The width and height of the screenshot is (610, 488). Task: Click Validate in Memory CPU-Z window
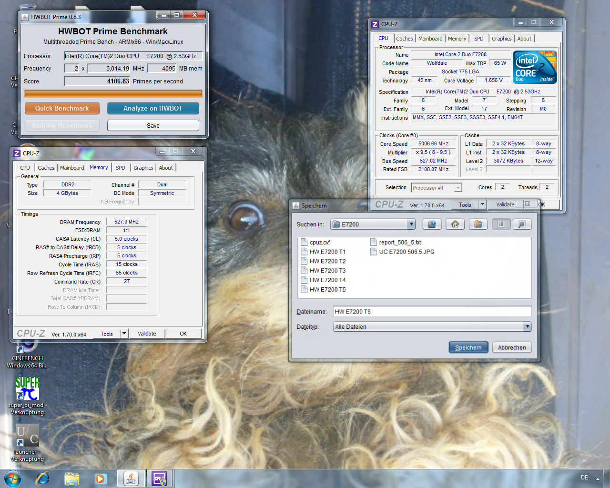coord(147,334)
